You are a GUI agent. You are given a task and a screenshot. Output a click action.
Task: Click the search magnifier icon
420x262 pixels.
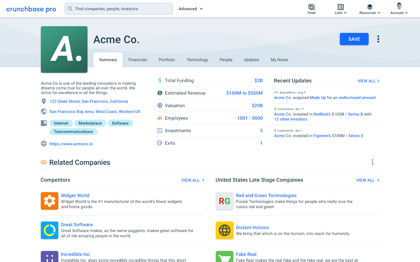70,9
